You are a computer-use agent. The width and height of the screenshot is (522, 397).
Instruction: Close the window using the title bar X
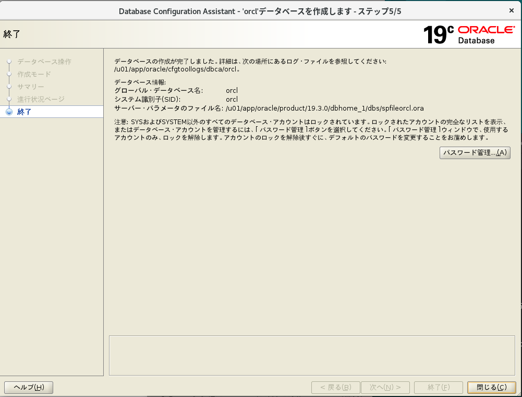tap(511, 10)
